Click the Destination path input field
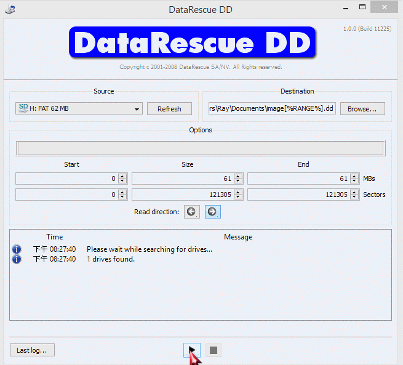This screenshot has height=365, width=403. coord(272,108)
